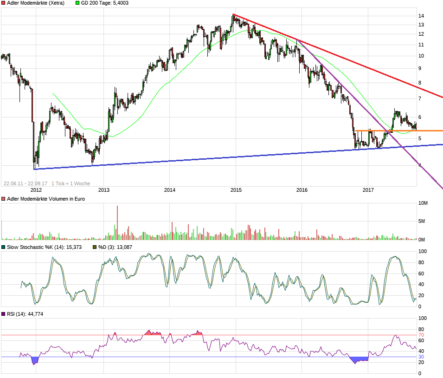Image resolution: width=443 pixels, height=378 pixels.
Task: Click the '1 Tick = 1 Woche' label
Action: tap(71, 183)
